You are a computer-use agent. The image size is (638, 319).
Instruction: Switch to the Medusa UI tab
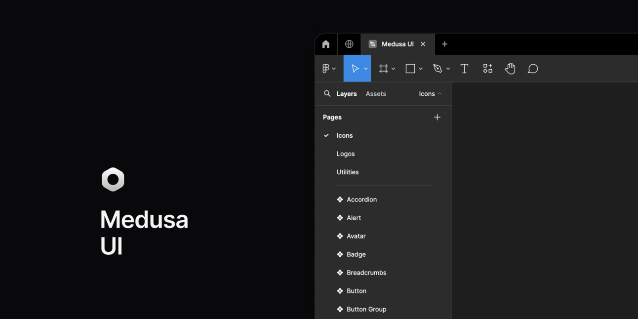pyautogui.click(x=398, y=44)
